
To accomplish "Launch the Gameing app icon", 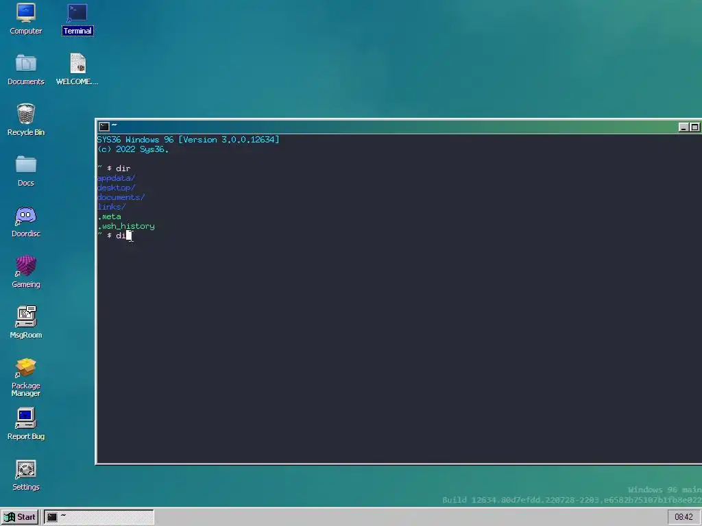I will pos(26,273).
